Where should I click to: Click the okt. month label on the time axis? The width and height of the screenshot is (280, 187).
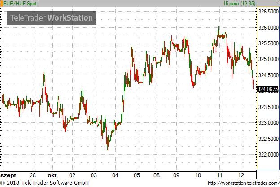(52, 175)
